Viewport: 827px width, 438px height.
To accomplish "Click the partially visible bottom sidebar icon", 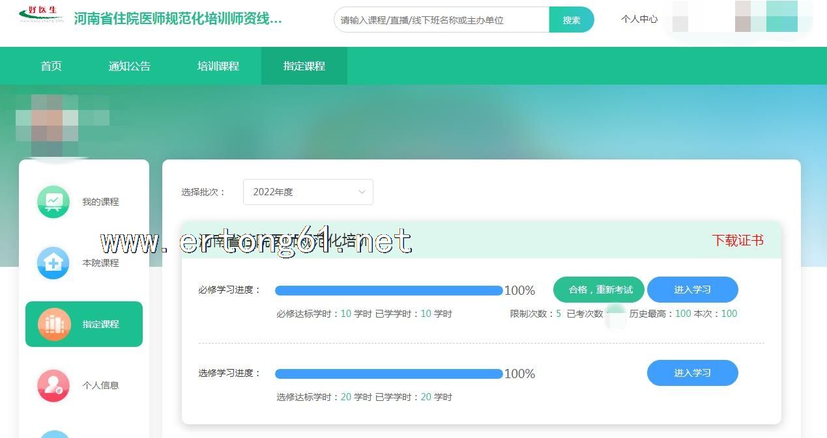I will click(x=53, y=434).
